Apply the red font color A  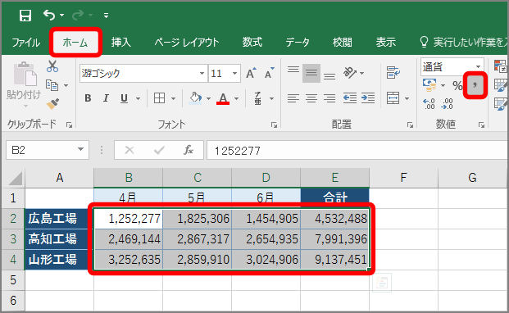click(x=223, y=98)
